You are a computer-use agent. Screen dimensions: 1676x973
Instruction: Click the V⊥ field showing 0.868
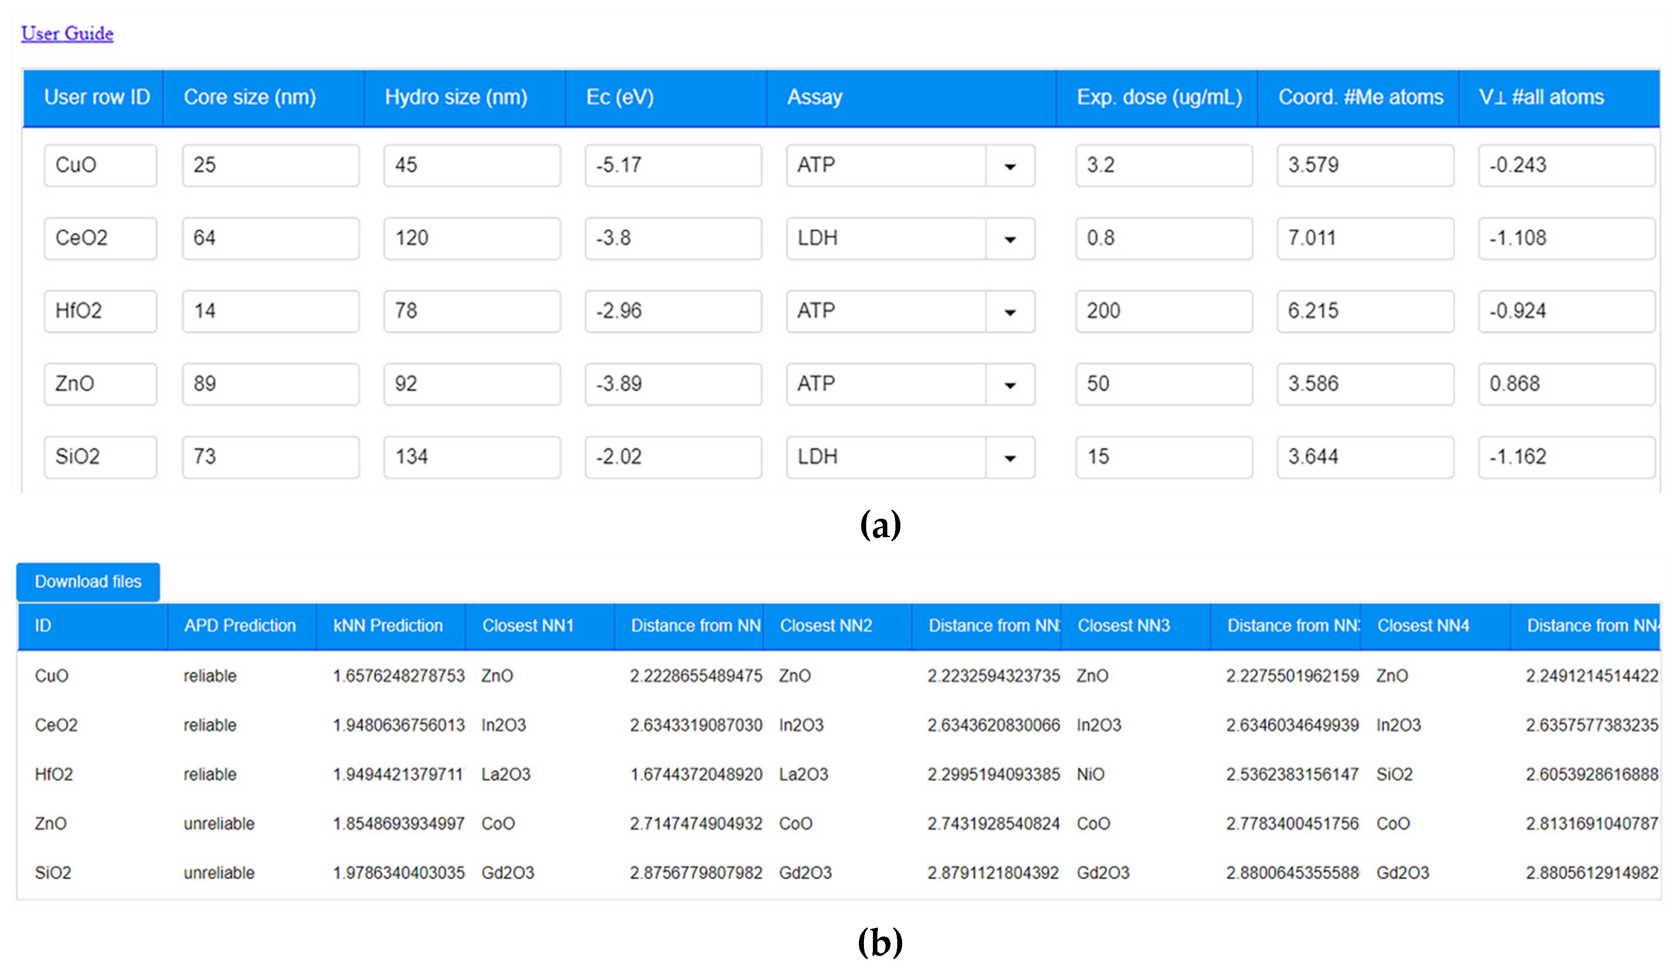[1566, 384]
